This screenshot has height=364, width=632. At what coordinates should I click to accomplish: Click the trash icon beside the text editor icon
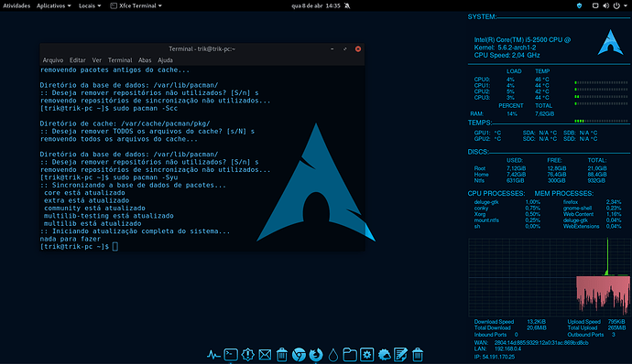coord(418,355)
